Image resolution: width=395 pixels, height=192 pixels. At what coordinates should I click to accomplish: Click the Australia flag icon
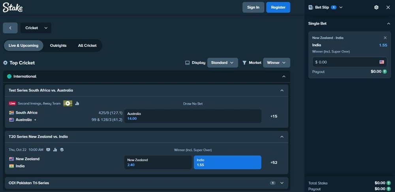point(11,120)
